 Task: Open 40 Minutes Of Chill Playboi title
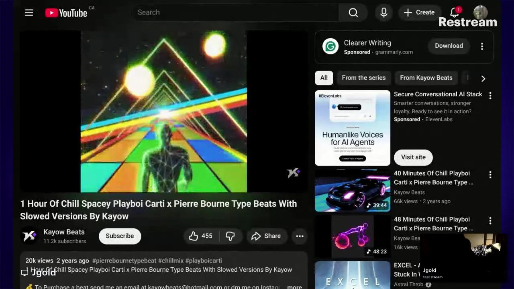coord(433,178)
